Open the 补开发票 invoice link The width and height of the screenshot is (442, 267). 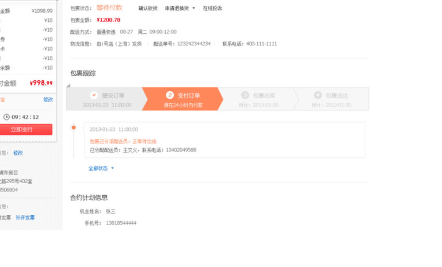tap(25, 218)
